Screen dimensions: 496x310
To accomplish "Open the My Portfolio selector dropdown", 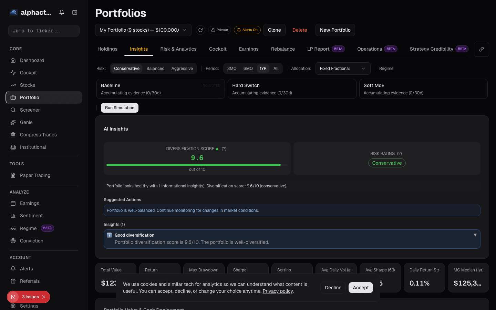I will pyautogui.click(x=143, y=30).
